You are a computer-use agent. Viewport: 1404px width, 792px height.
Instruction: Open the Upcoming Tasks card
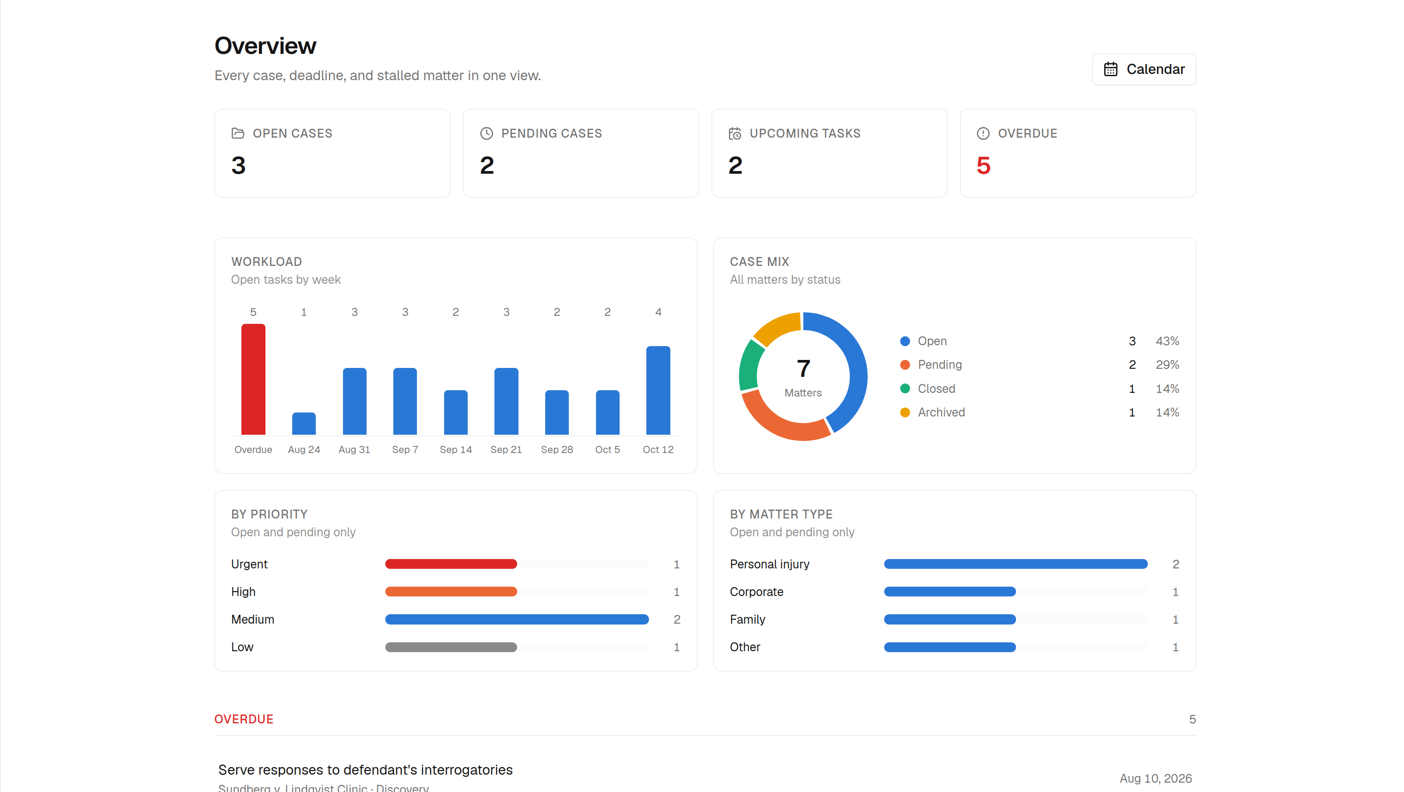coord(829,153)
